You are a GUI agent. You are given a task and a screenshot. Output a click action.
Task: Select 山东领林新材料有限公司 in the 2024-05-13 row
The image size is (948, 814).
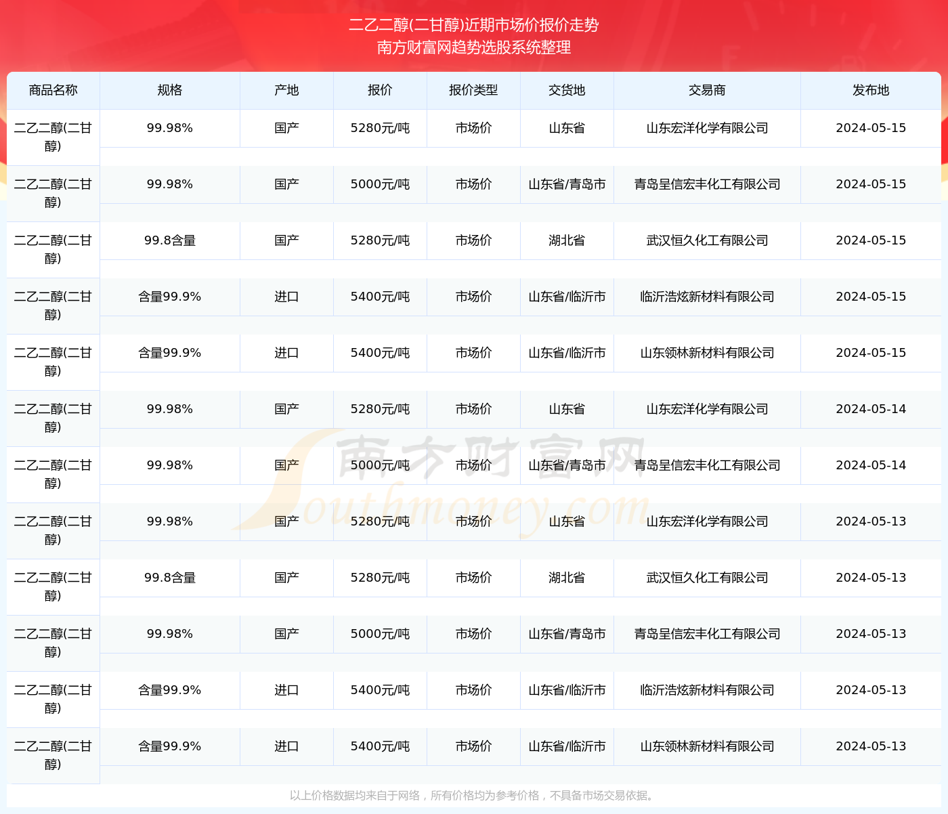point(707,746)
